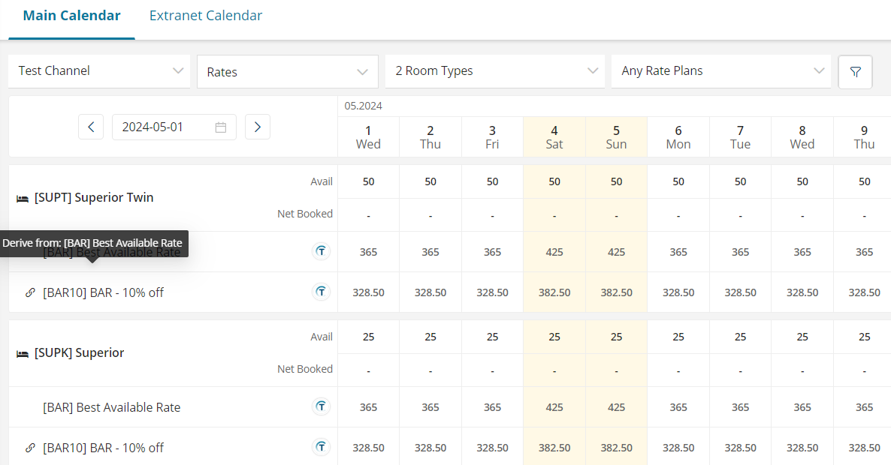Click Superior Net Booked label

304,369
